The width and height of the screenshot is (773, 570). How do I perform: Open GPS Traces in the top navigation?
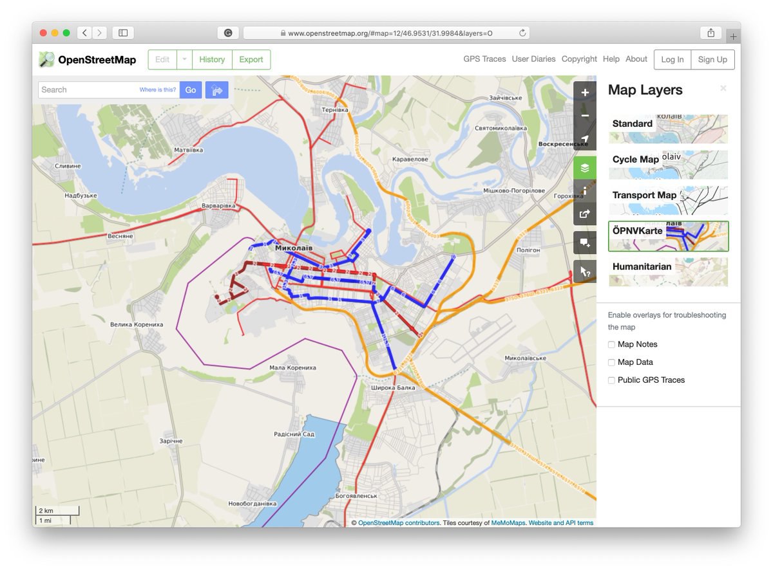tap(484, 59)
